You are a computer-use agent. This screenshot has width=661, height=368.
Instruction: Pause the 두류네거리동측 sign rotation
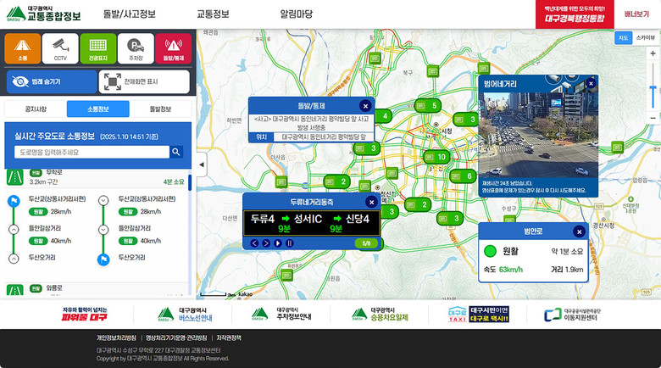[289, 243]
